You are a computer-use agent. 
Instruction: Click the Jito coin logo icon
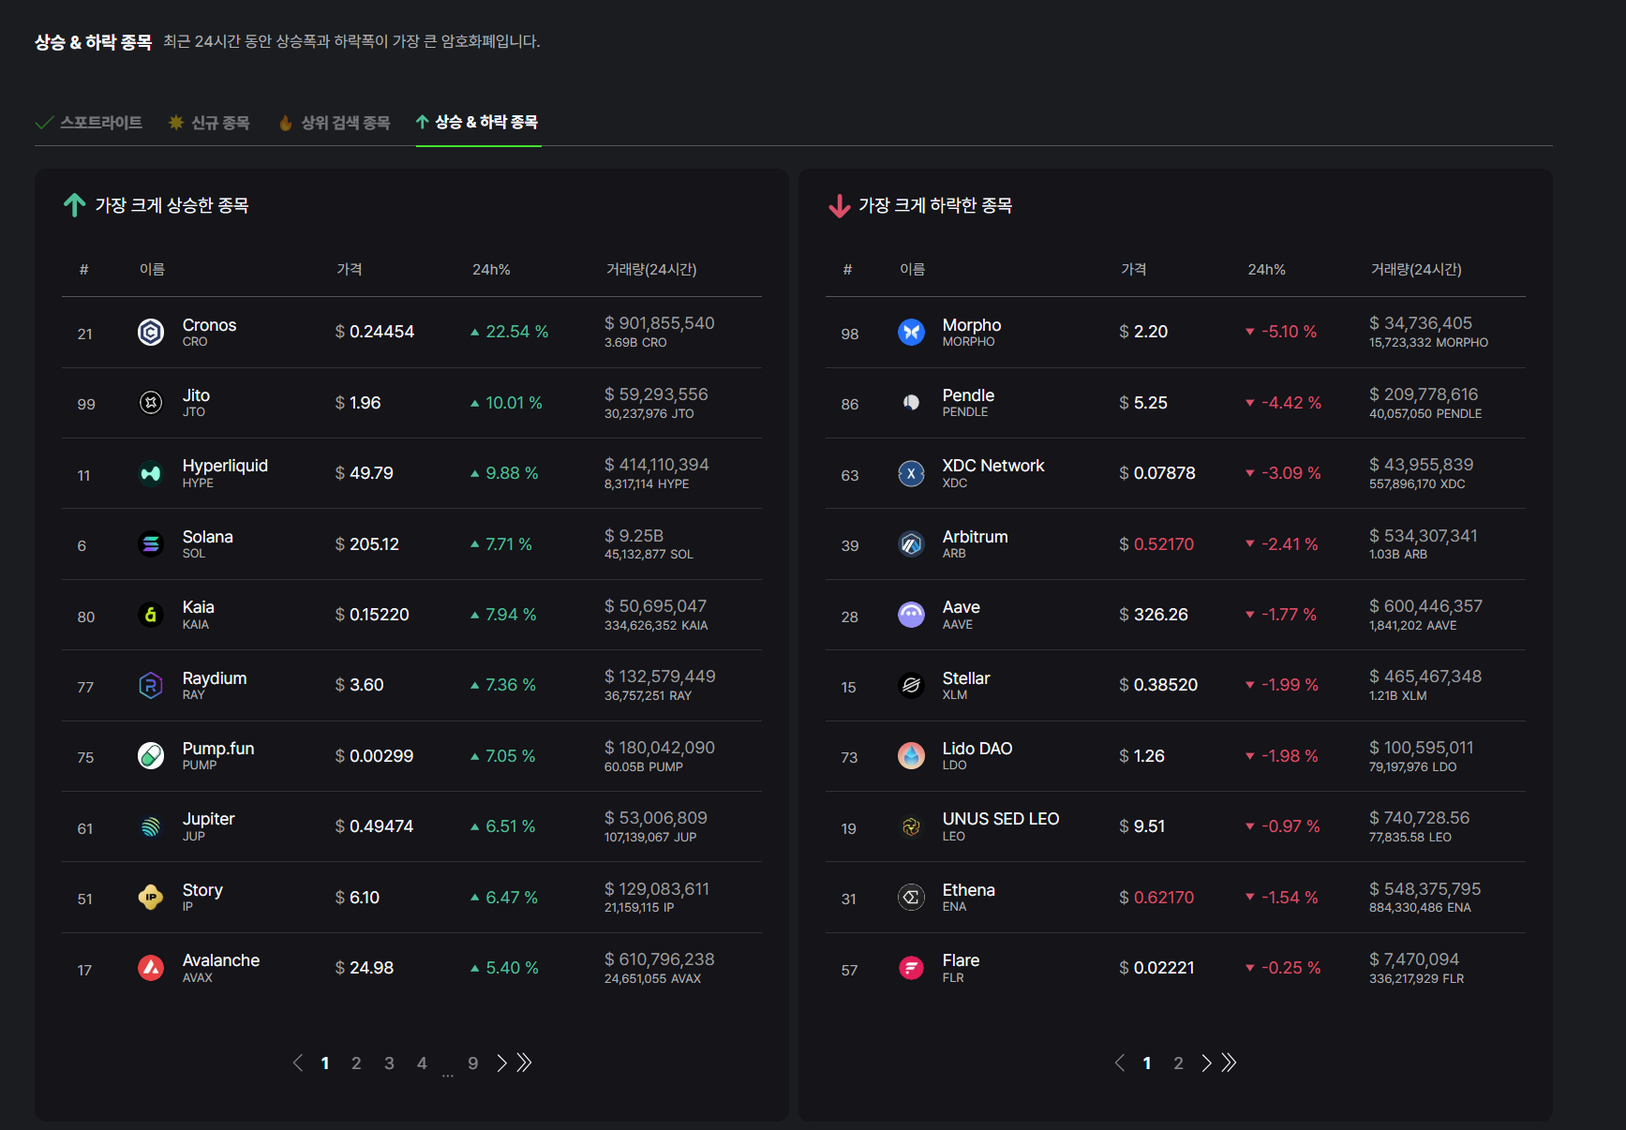click(151, 403)
